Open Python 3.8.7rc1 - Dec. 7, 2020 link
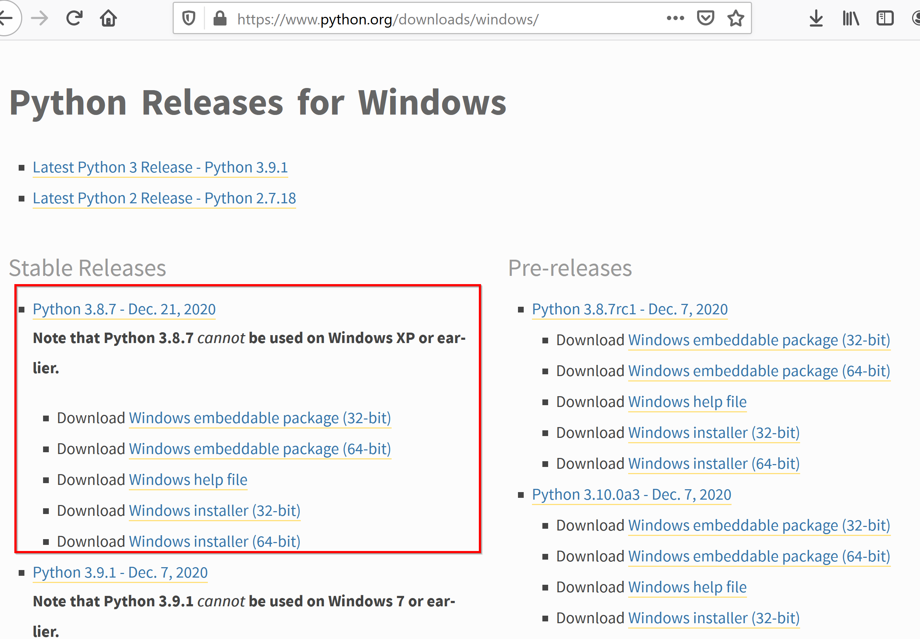920x639 pixels. (630, 310)
